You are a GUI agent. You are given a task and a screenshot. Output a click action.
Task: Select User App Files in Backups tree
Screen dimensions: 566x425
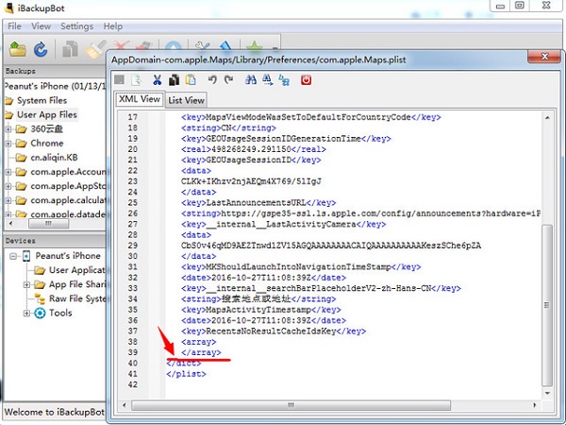pyautogui.click(x=47, y=115)
